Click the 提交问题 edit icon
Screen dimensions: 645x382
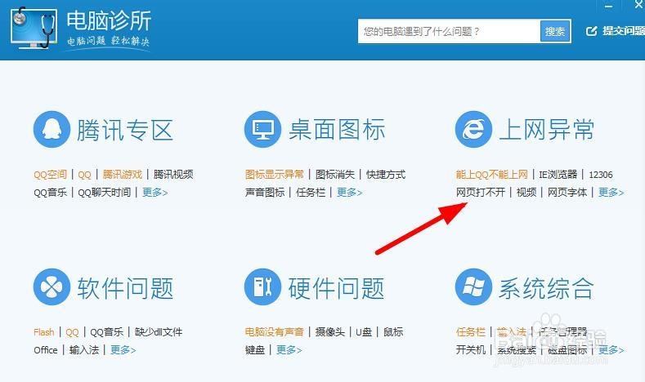point(592,31)
